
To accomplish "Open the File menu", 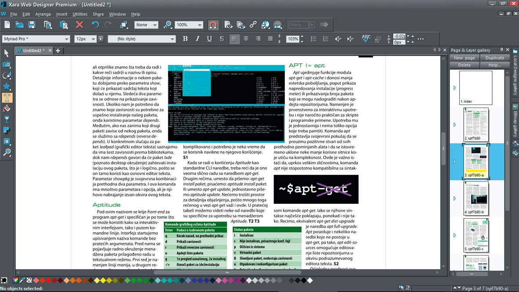I will (x=14, y=14).
